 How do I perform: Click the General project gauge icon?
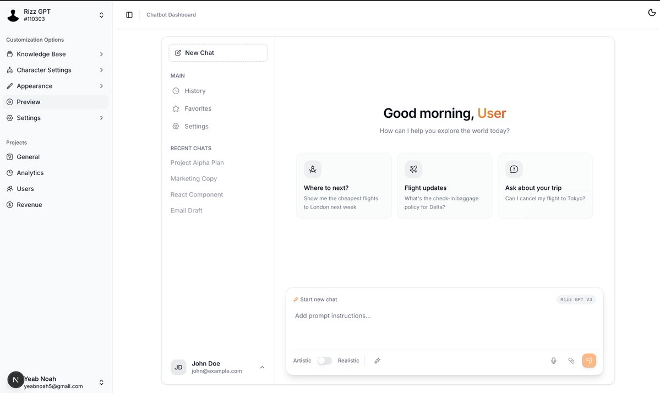10,157
